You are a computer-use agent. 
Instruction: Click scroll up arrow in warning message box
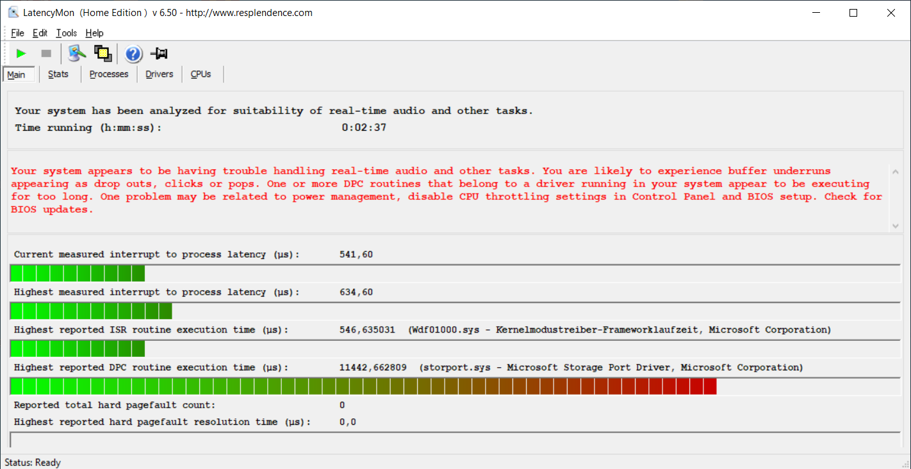[x=895, y=170]
